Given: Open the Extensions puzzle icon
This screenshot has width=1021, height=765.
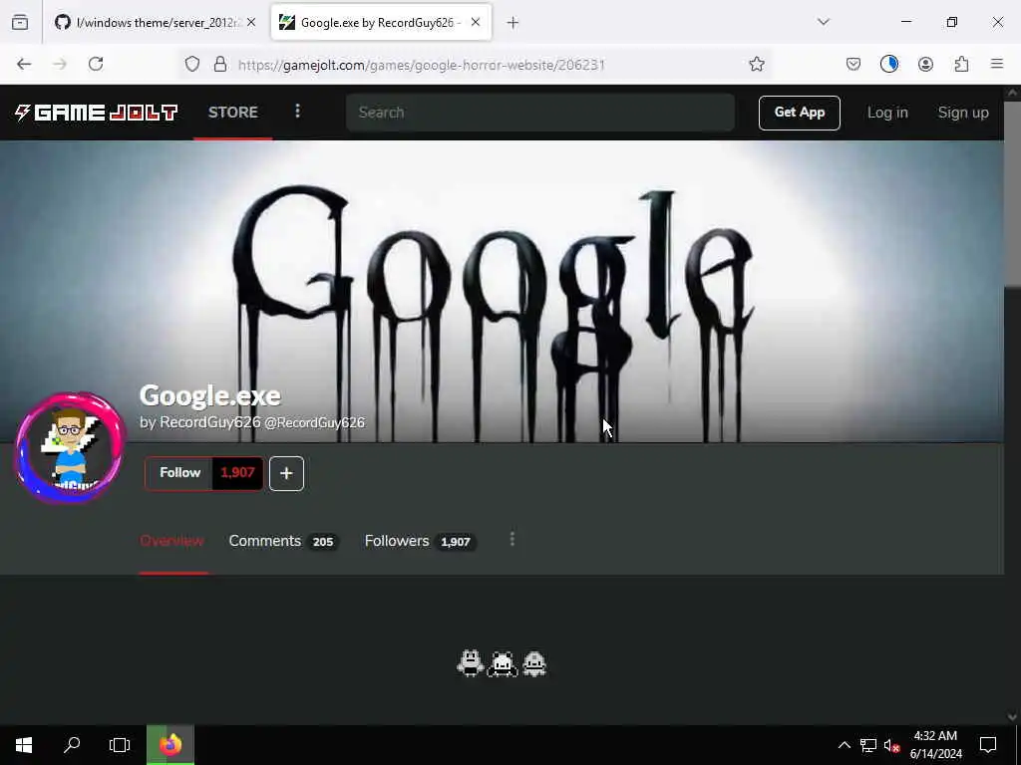Looking at the screenshot, I should (961, 64).
